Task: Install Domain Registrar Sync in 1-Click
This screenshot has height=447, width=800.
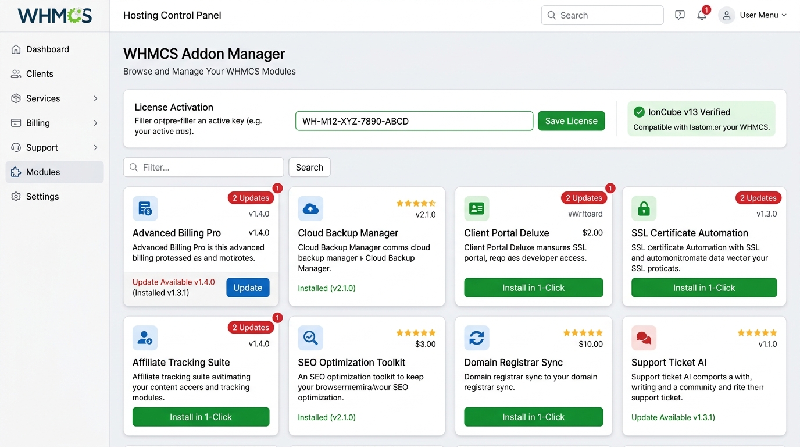Action: click(x=533, y=417)
